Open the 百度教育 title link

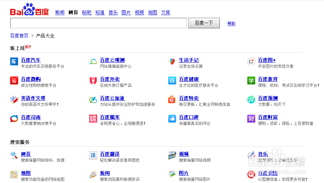point(268,79)
